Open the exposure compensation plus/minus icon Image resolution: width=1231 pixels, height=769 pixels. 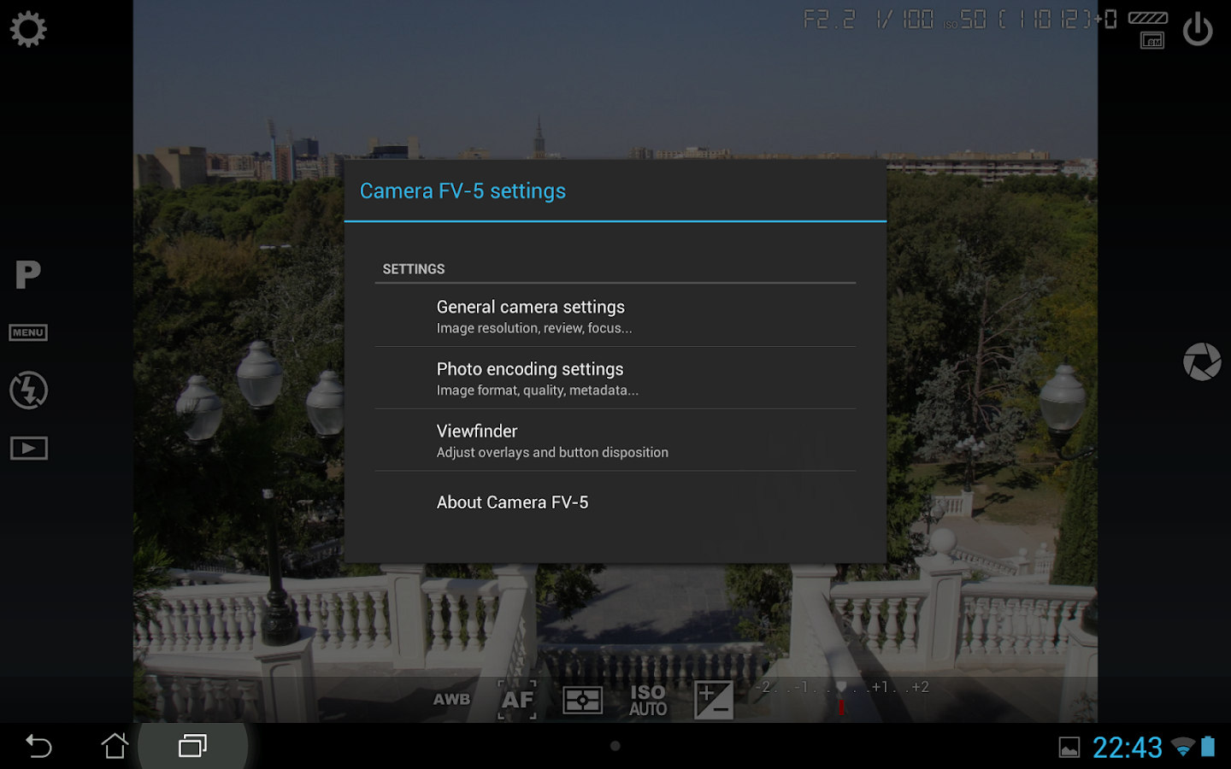tap(714, 700)
